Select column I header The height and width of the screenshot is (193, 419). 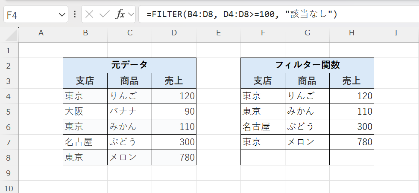click(x=396, y=33)
